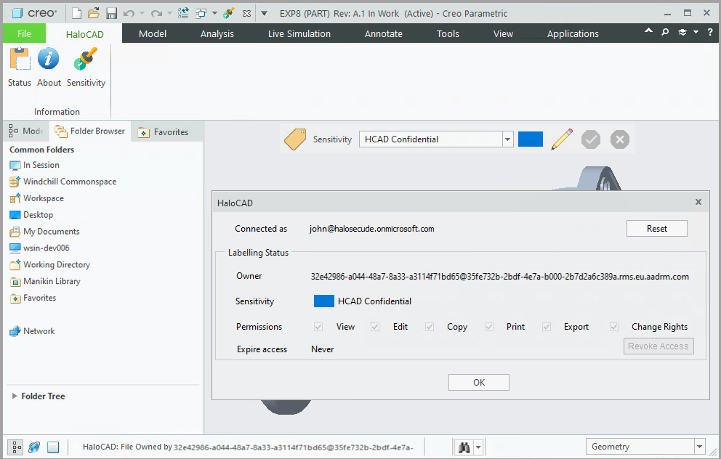Open a file using the Open folder icon
Viewport: 721px width, 459px height.
(x=92, y=12)
